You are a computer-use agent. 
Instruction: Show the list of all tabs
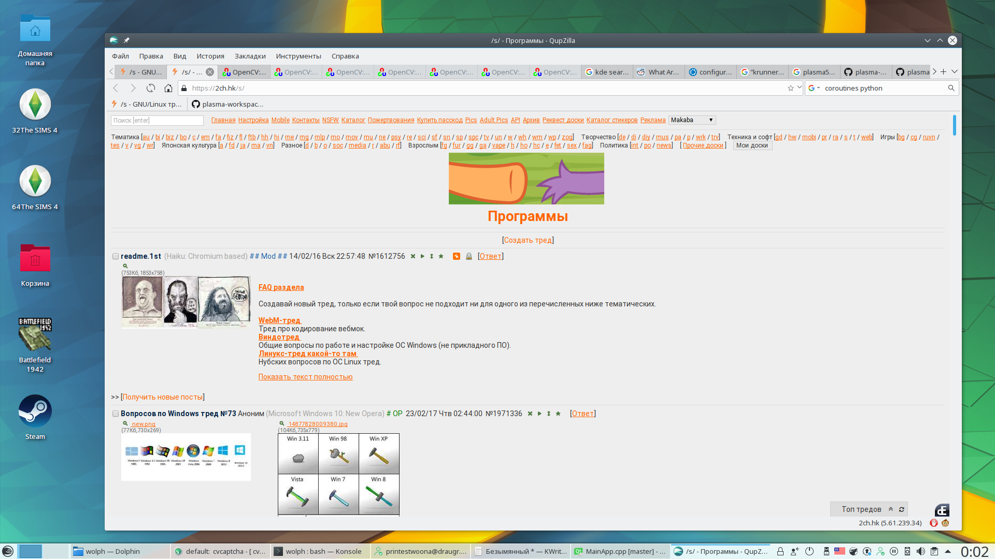(x=955, y=72)
